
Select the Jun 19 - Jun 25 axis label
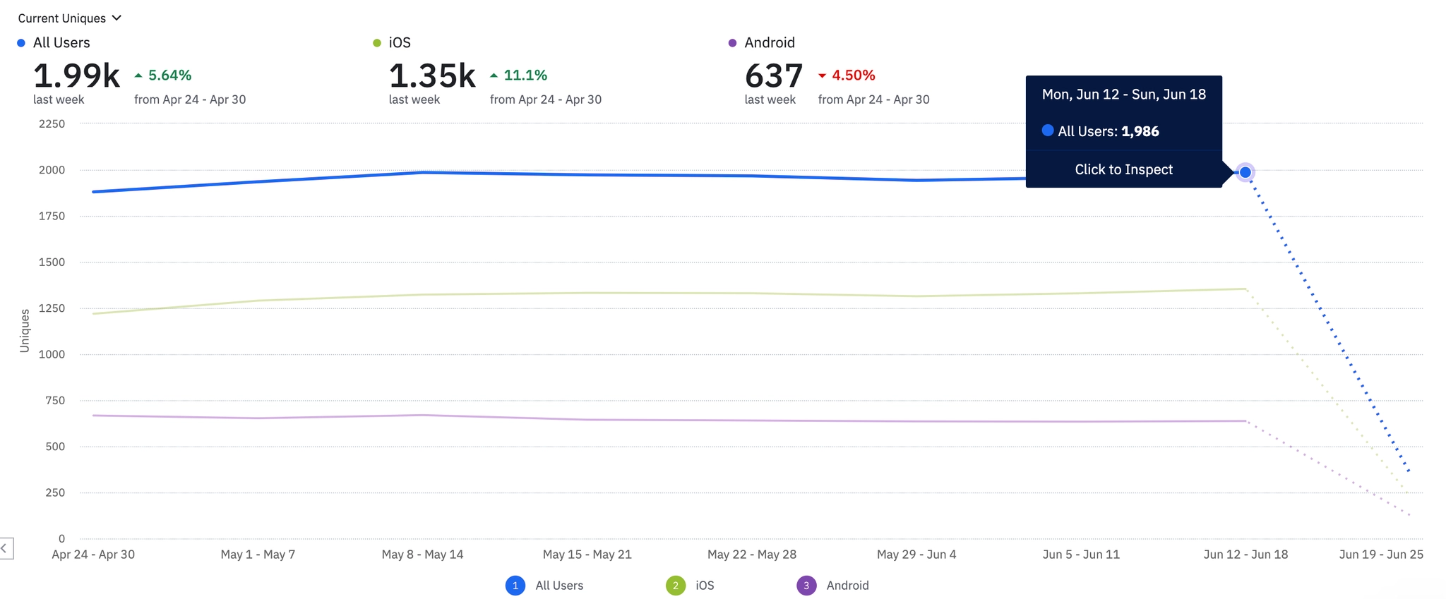tap(1381, 555)
